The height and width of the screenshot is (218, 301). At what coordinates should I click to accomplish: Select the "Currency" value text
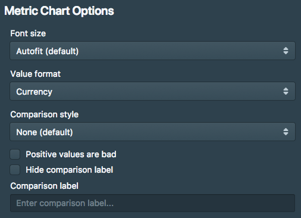34,92
